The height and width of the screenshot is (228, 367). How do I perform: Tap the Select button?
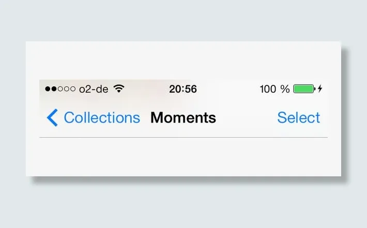pyautogui.click(x=299, y=117)
